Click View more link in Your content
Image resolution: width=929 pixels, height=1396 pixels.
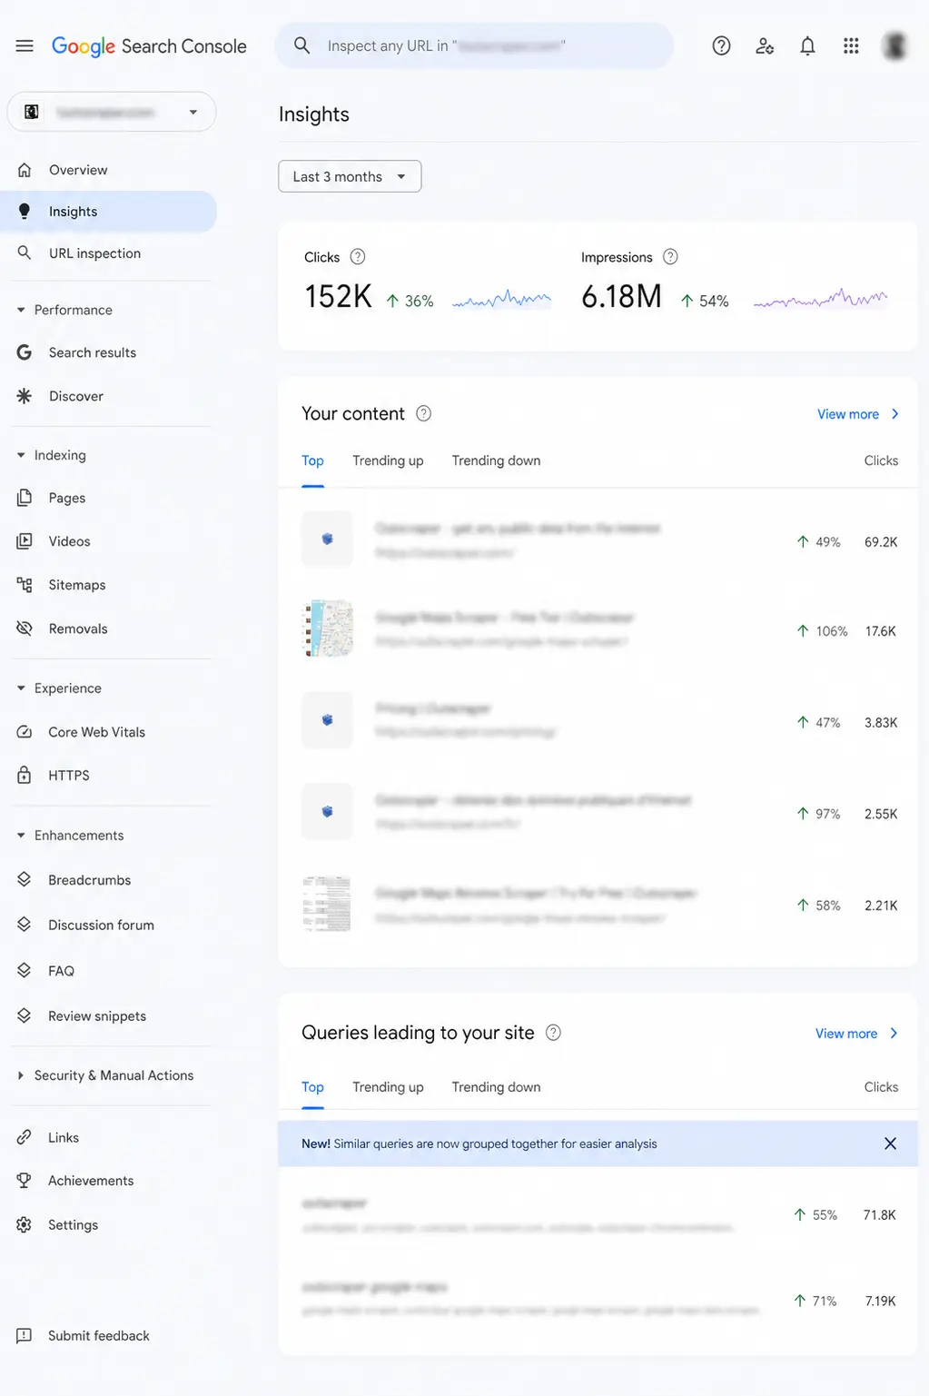[858, 414]
